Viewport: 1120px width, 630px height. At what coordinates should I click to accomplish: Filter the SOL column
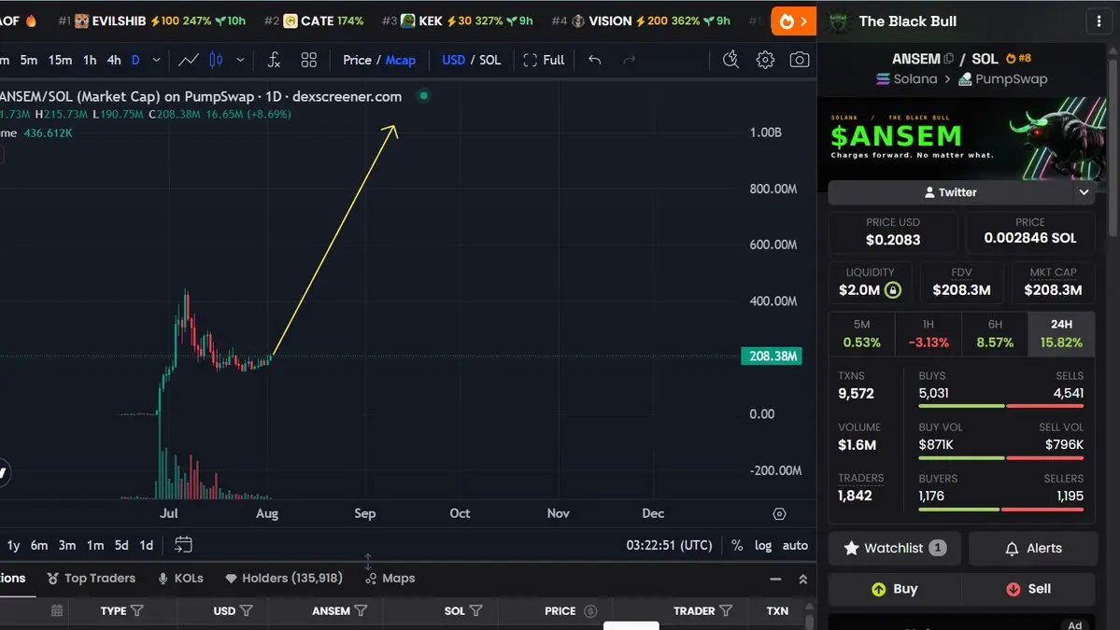tap(475, 610)
